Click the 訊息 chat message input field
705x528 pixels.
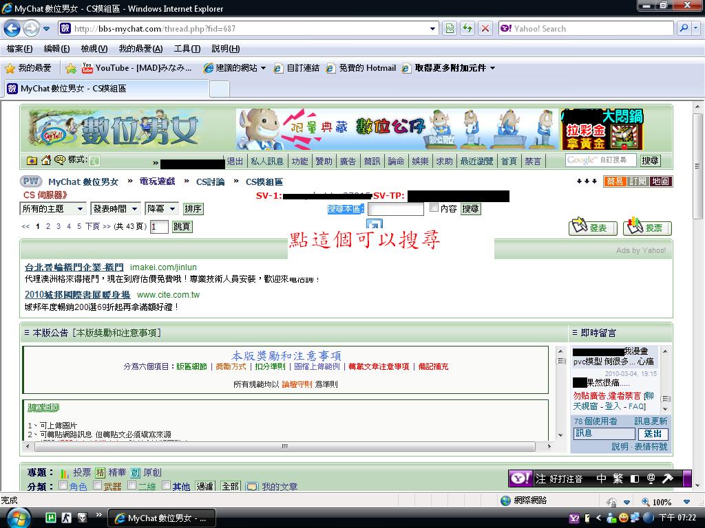click(604, 434)
